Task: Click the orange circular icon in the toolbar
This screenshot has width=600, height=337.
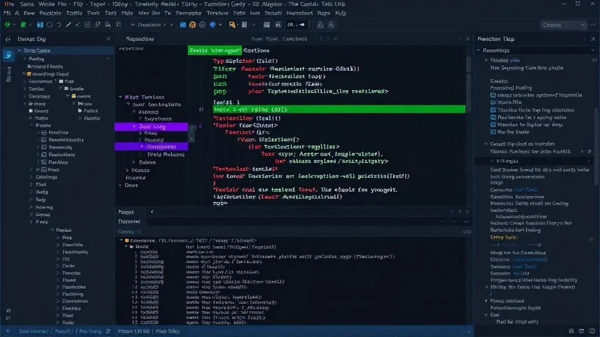Action: click(192, 25)
